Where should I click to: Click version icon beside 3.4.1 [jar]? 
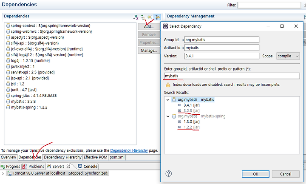pyautogui.click(x=179, y=105)
